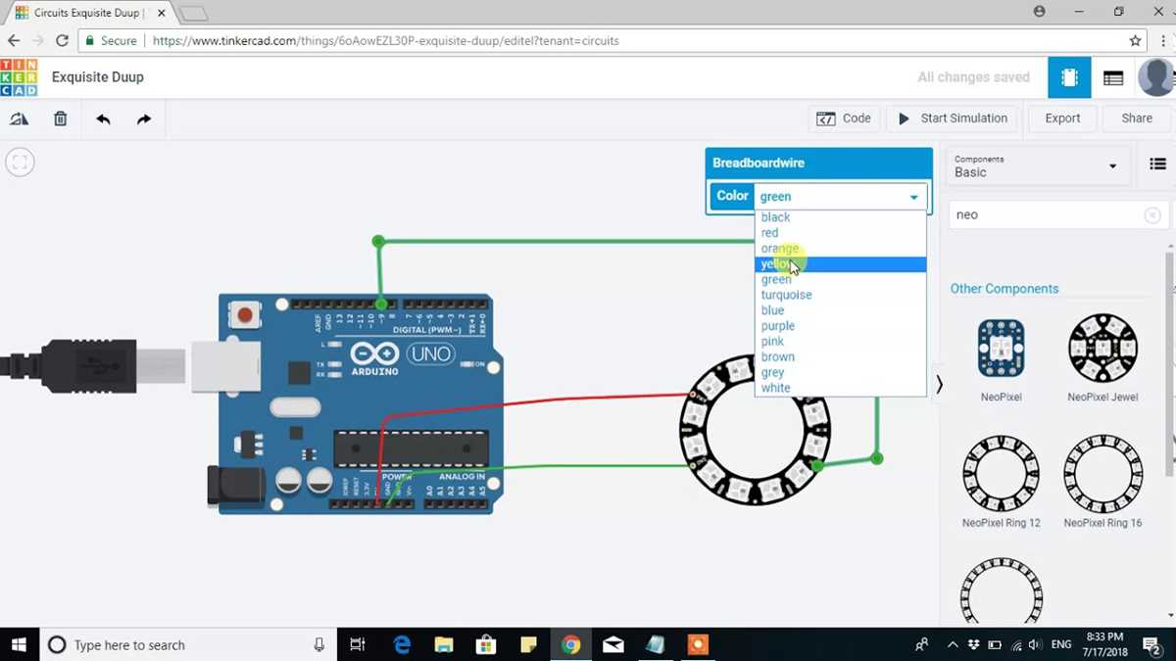Choose blue wire color
Image resolution: width=1176 pixels, height=661 pixels.
click(841, 310)
